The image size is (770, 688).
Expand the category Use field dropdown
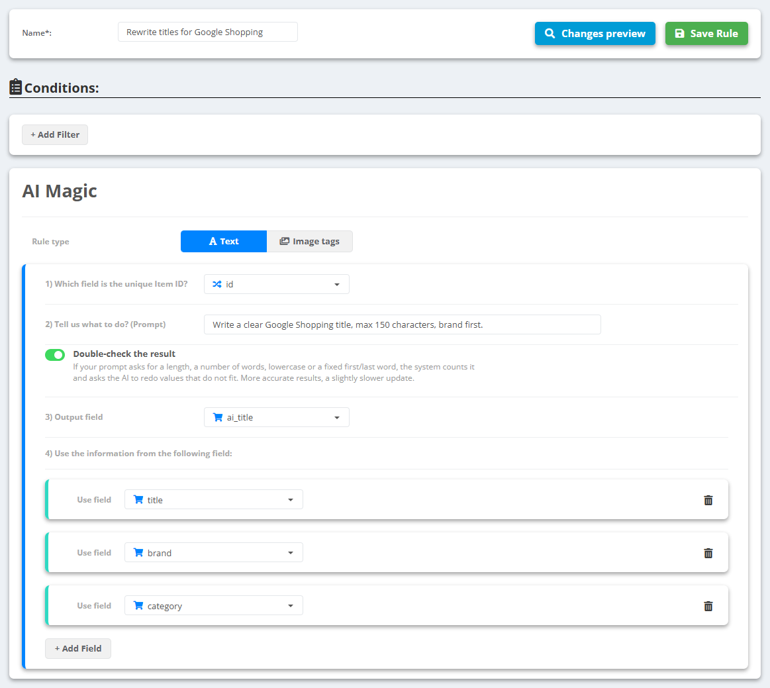(214, 605)
